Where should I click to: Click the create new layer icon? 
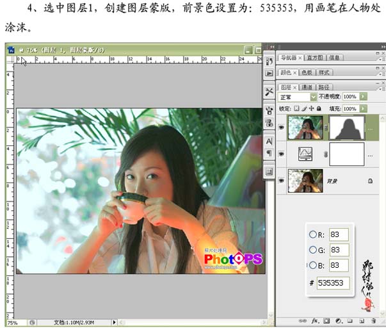pos(360,320)
